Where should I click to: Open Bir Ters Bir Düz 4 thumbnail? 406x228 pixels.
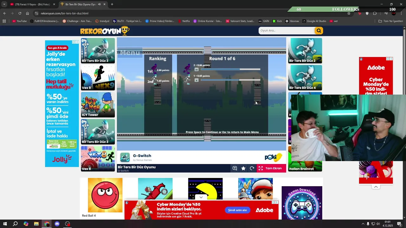[305, 78]
